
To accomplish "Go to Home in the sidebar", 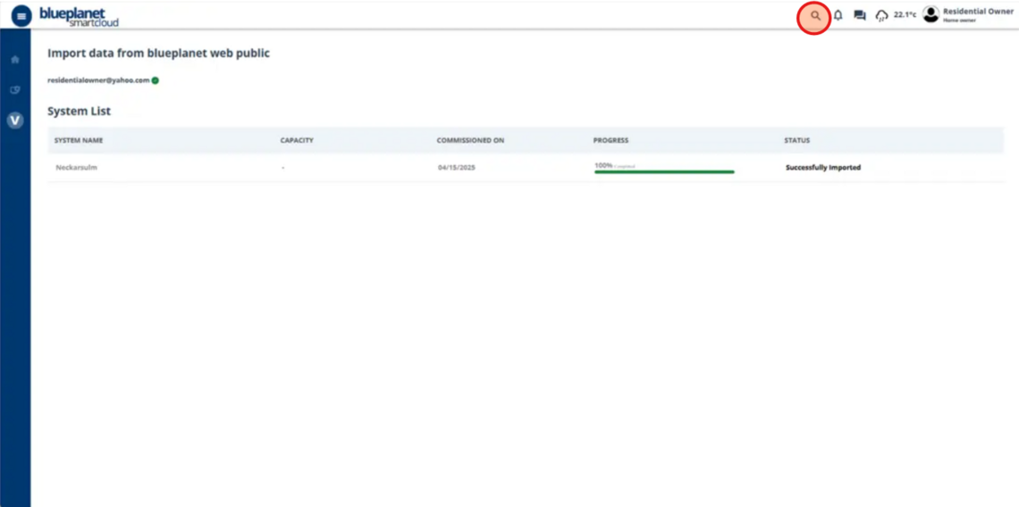I will click(x=14, y=60).
